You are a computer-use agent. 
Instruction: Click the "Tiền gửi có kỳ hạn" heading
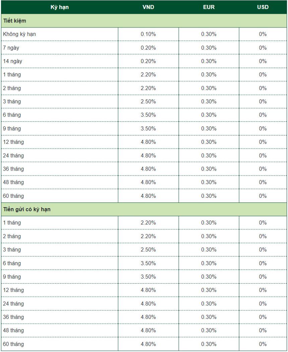27,210
